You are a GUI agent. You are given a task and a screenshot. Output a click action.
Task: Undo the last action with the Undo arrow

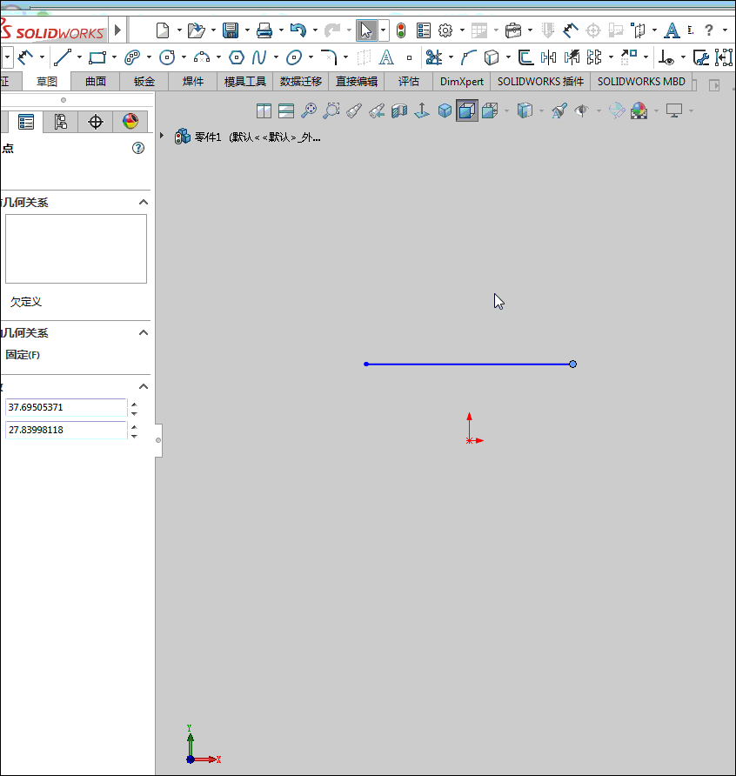(298, 30)
